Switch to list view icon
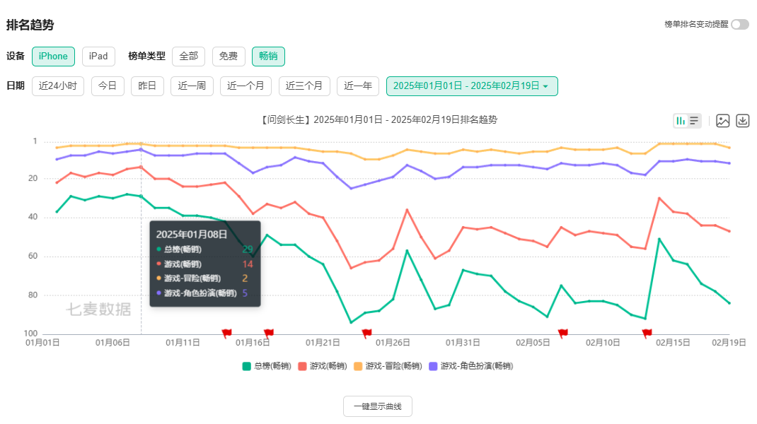This screenshot has height=424, width=757. (694, 121)
